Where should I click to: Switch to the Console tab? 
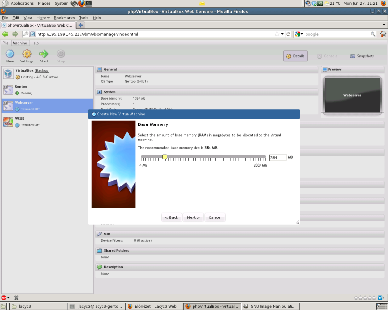tap(327, 56)
